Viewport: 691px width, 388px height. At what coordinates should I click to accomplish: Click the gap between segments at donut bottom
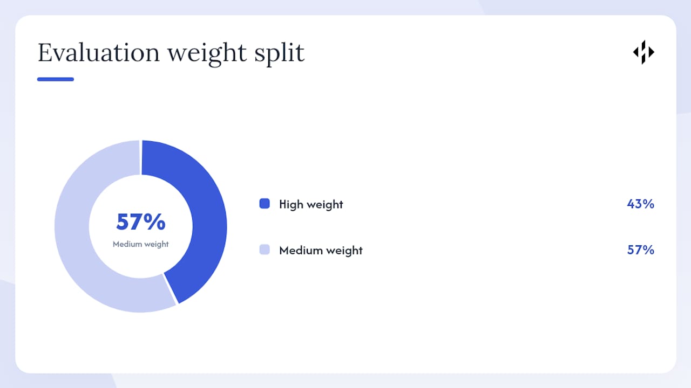[x=171, y=289]
